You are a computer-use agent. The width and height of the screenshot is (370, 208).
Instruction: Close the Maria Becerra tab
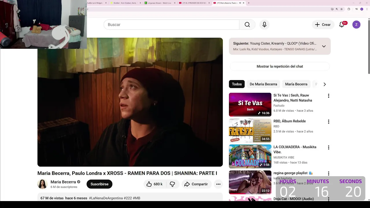coord(244,3)
